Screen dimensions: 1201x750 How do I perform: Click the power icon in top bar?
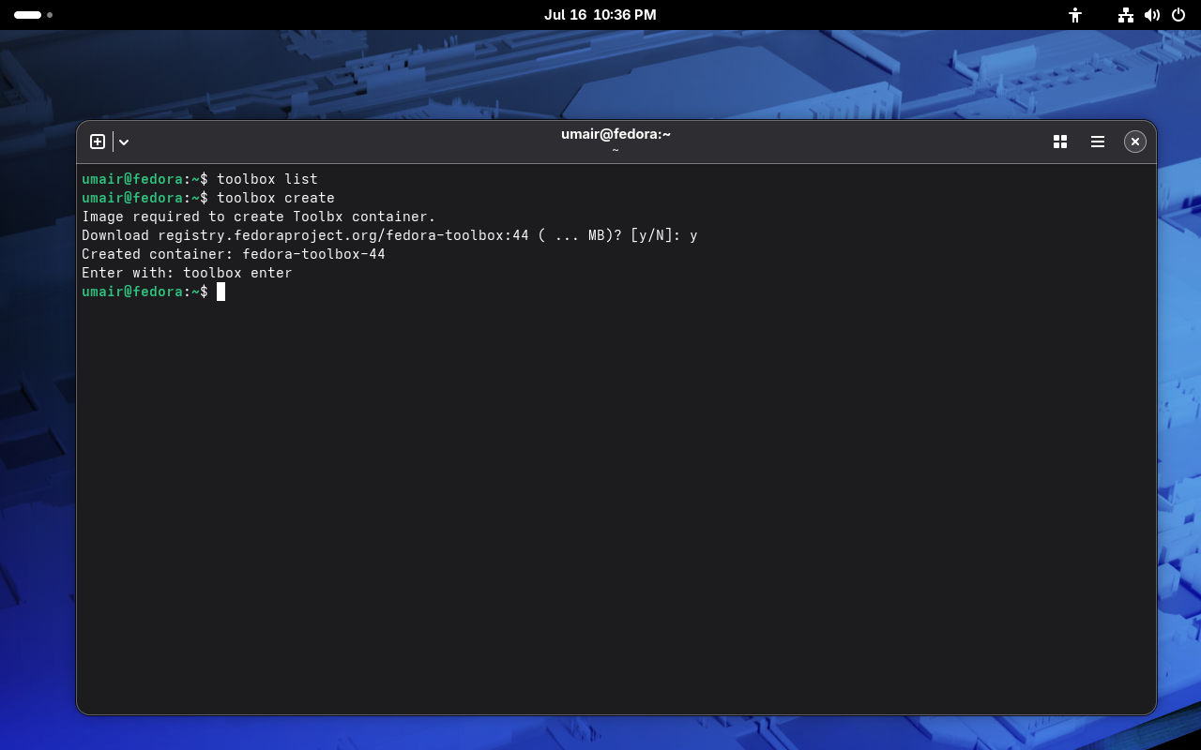tap(1178, 15)
